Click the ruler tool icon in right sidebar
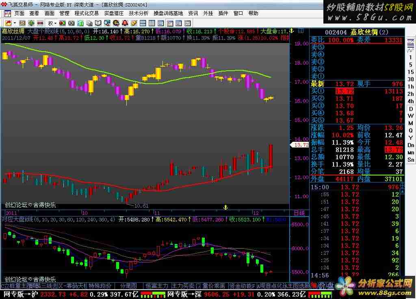This screenshot has width=416, height=299. (x=411, y=43)
